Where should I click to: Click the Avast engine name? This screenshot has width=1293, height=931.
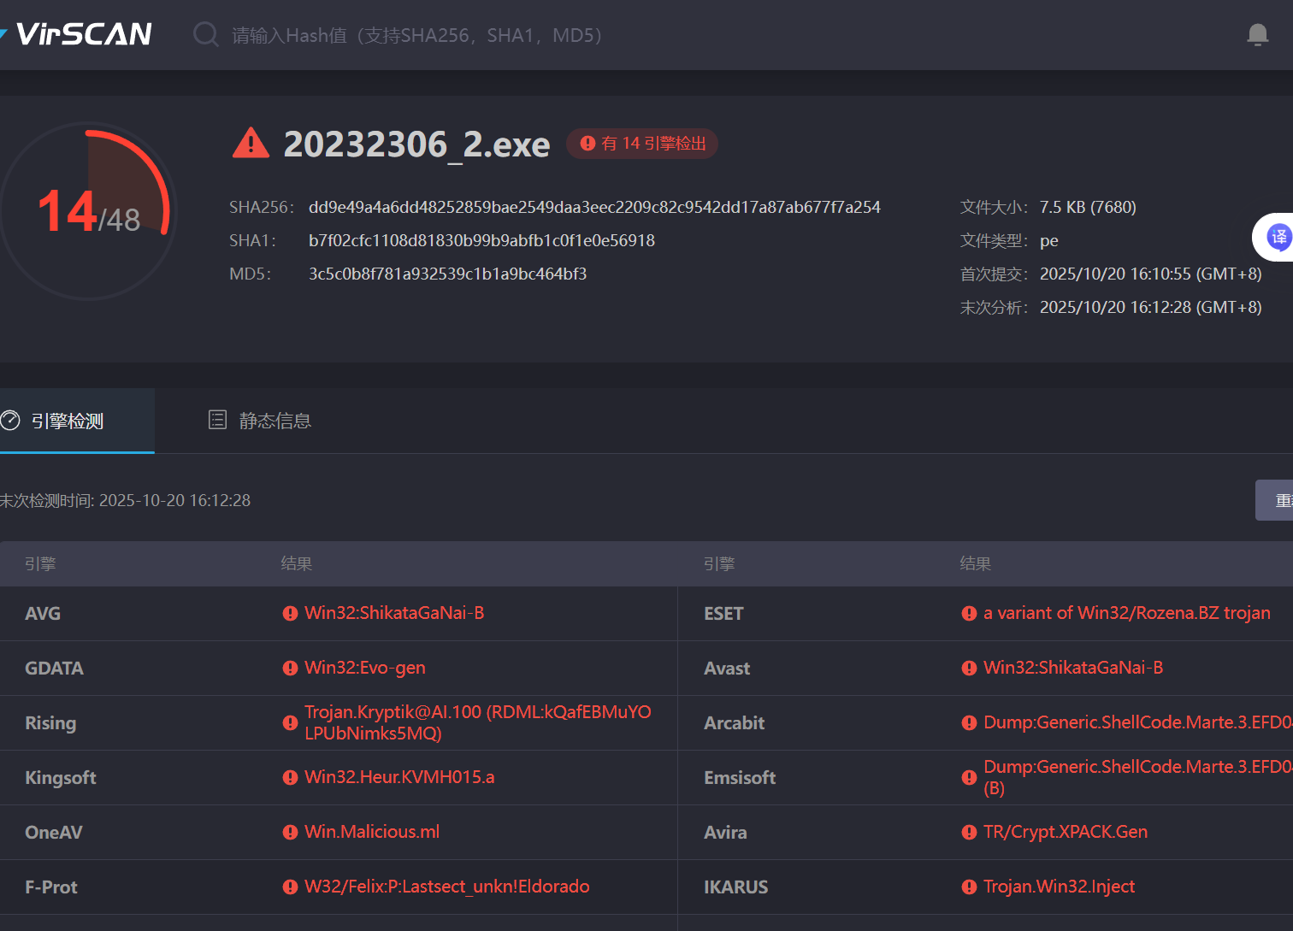click(x=727, y=669)
